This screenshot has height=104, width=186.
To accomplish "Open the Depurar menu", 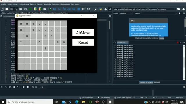I will pyautogui.click(x=40, y=5).
